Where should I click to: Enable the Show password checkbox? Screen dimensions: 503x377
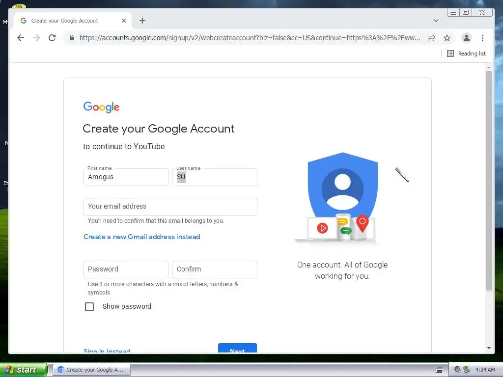click(x=89, y=307)
